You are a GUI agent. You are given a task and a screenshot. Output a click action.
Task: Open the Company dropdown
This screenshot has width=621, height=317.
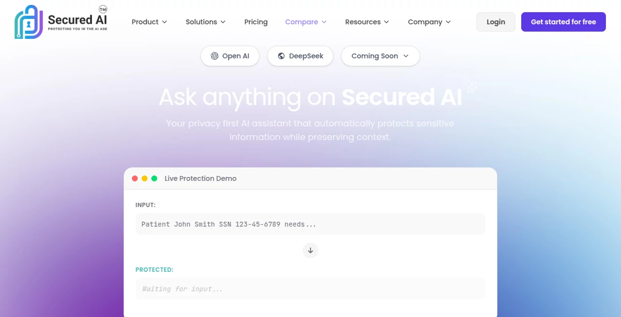(429, 22)
